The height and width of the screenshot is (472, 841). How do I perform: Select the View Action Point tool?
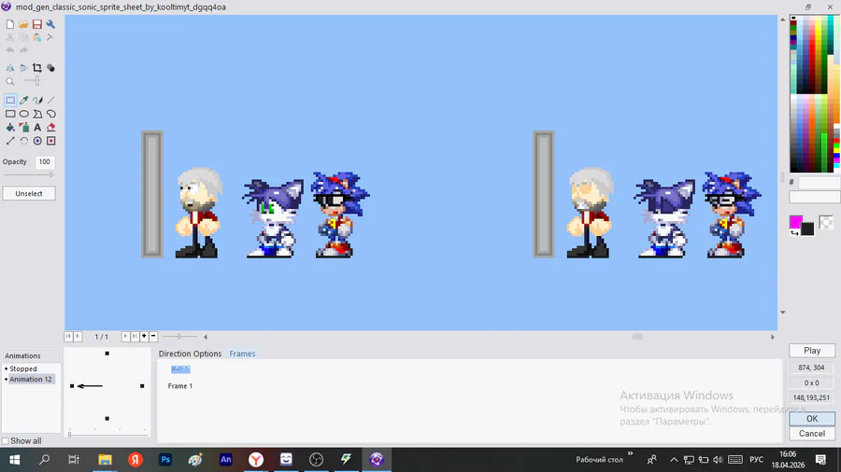(x=51, y=141)
